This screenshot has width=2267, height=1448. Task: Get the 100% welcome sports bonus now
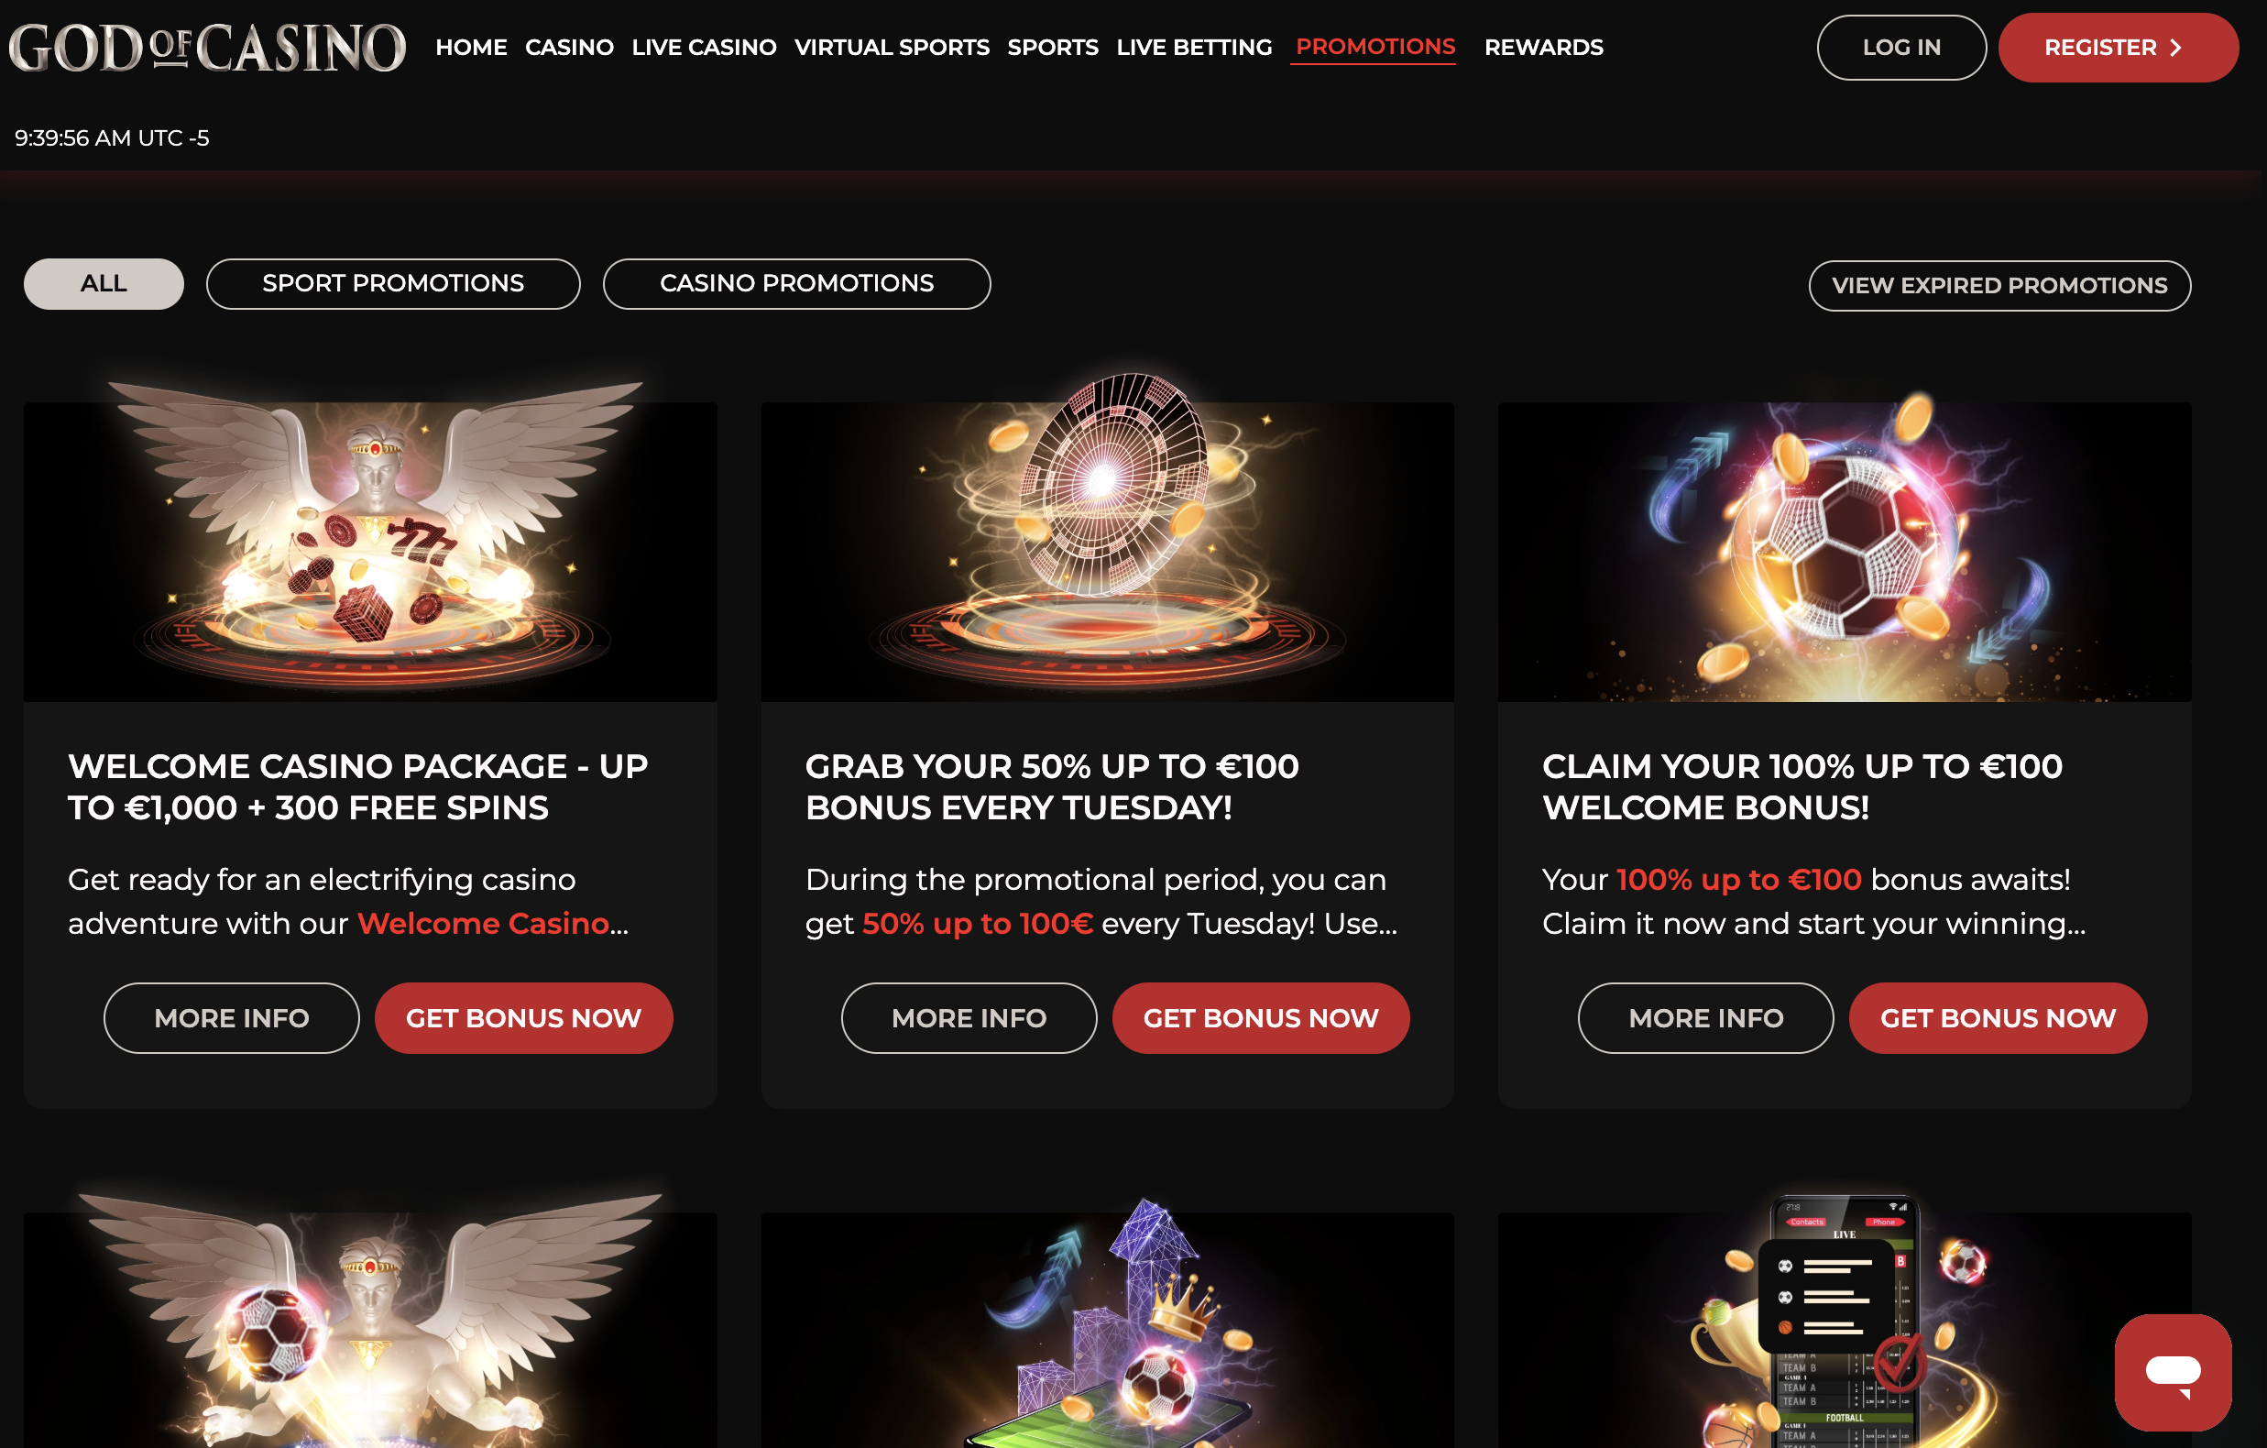(1998, 1018)
